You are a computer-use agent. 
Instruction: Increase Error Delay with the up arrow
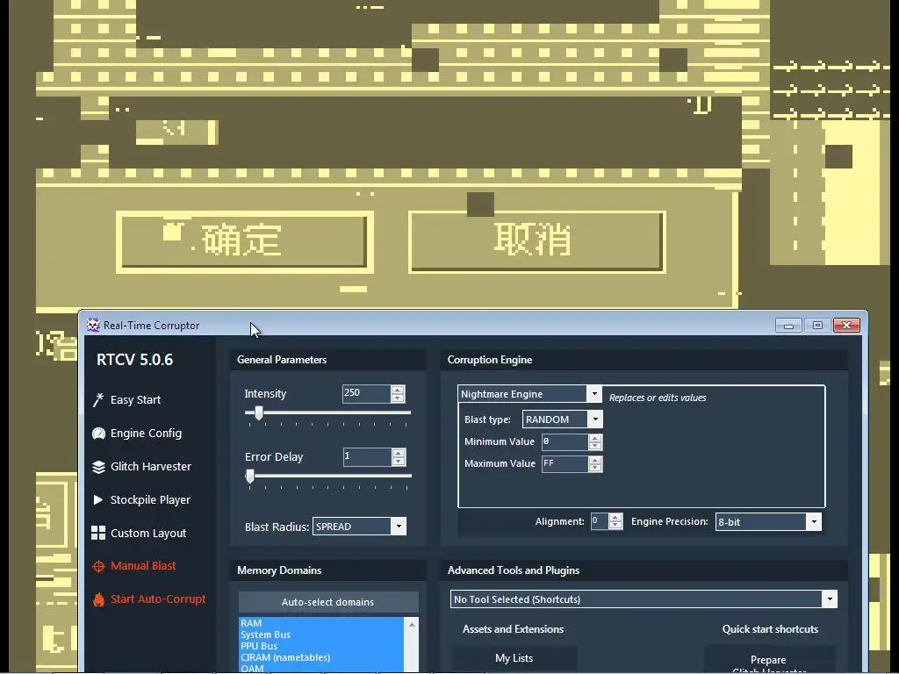click(x=399, y=453)
